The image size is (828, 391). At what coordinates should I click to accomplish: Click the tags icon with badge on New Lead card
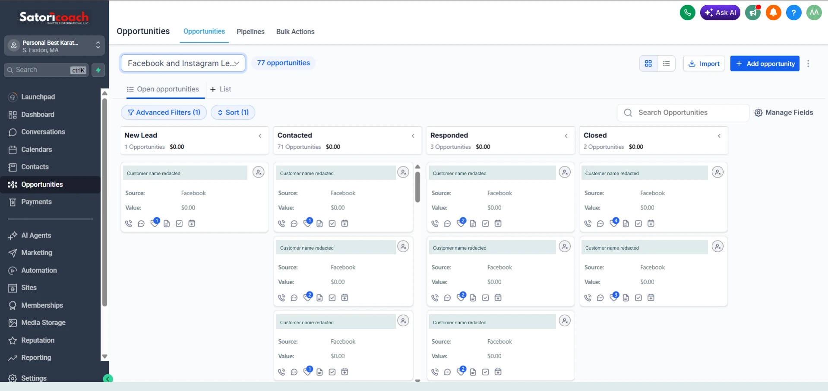pyautogui.click(x=155, y=222)
